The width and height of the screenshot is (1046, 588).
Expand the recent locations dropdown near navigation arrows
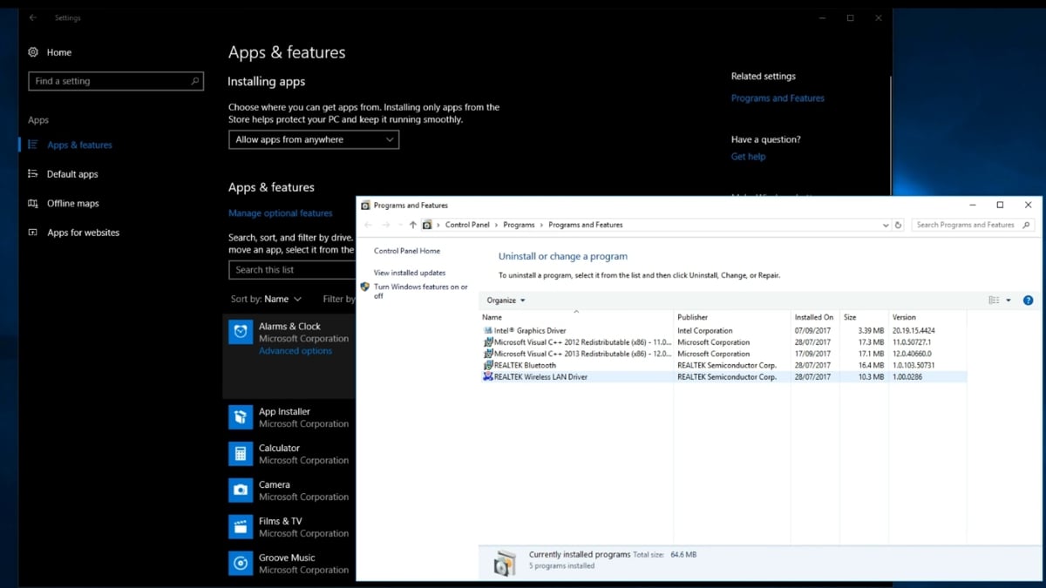[x=400, y=225]
